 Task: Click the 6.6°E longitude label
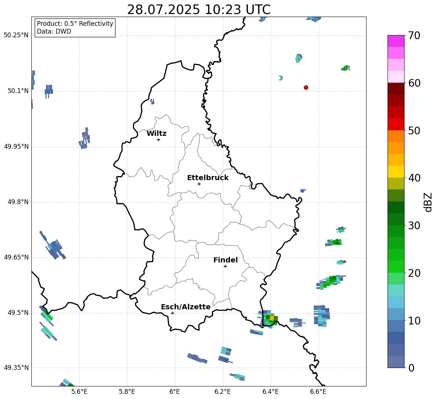pyautogui.click(x=318, y=392)
